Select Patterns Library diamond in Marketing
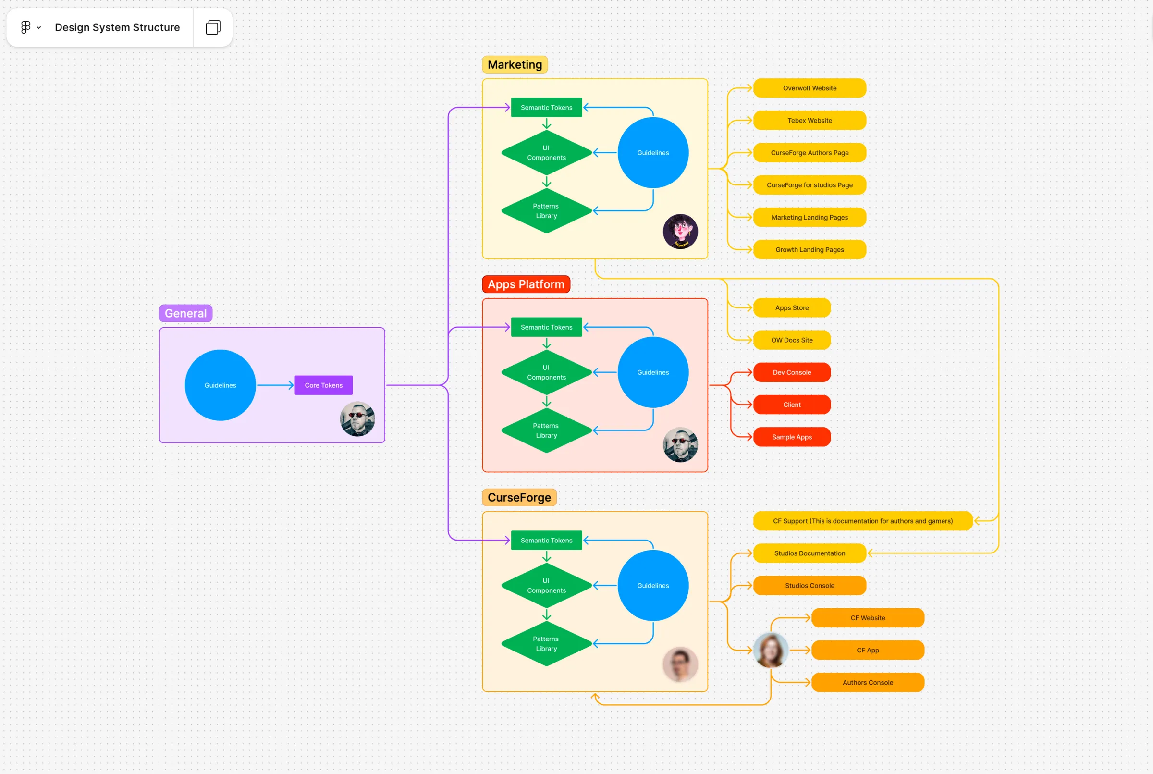 pos(547,211)
